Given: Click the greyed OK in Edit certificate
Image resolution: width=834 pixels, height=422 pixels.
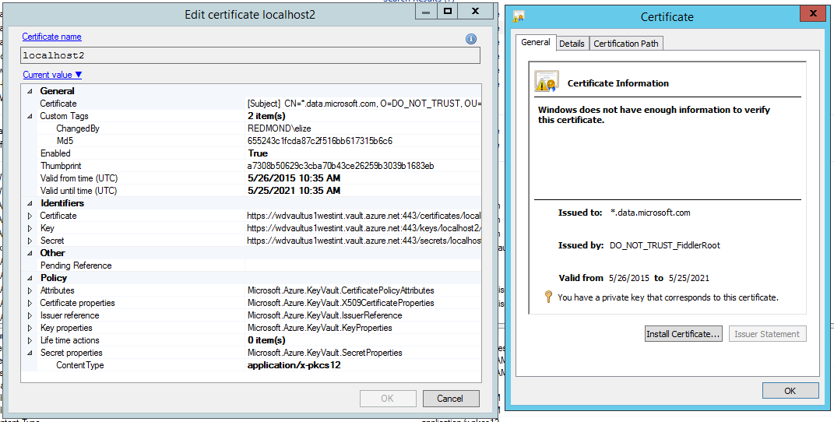Looking at the screenshot, I should [x=387, y=398].
